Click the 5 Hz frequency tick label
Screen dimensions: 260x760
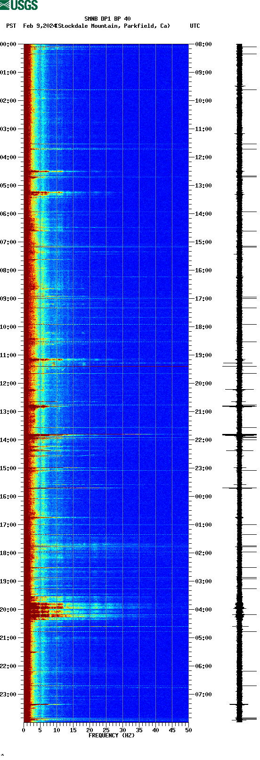(x=40, y=730)
